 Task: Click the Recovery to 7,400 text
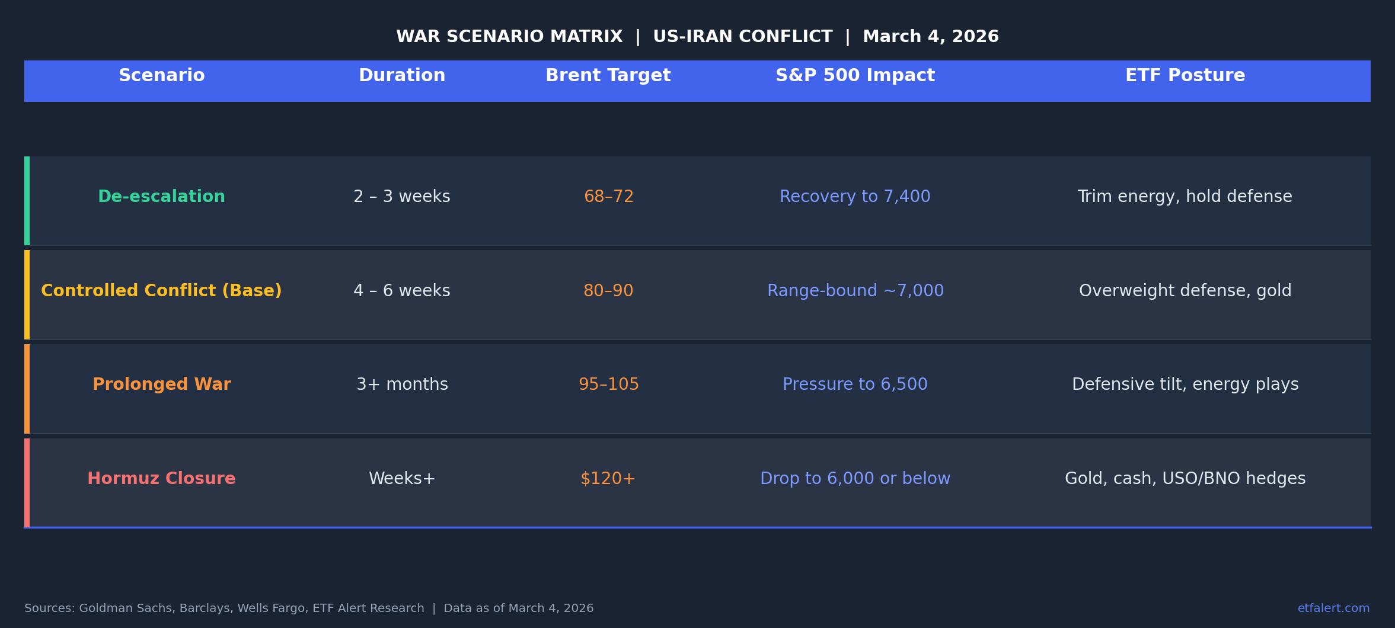tap(855, 197)
